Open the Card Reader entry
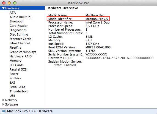Viewport: 157px width, 114px height. pyautogui.click(x=18, y=26)
